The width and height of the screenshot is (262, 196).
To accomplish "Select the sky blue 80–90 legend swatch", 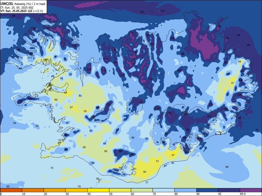I will coord(185,190).
